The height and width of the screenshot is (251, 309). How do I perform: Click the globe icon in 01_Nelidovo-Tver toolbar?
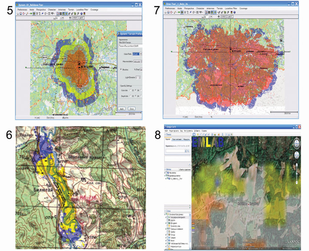81,13
